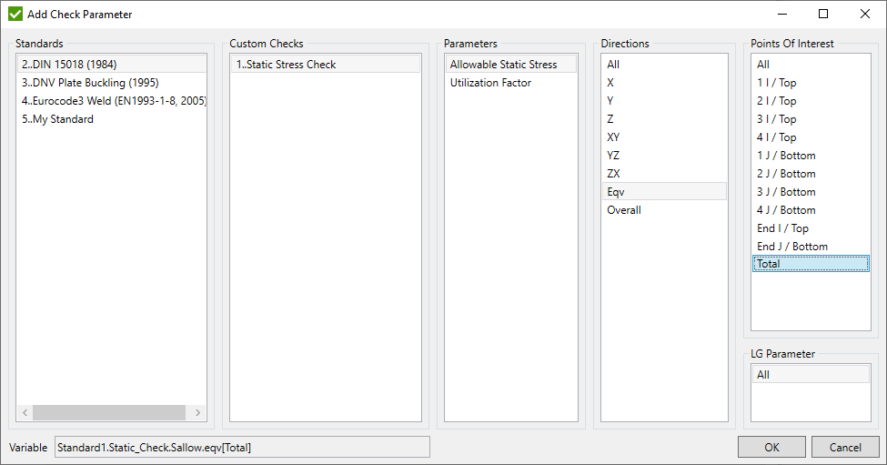Select the DIN 15018 (1984) standard
887x465 pixels.
[x=69, y=65]
